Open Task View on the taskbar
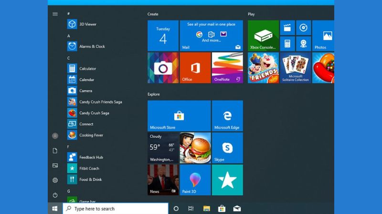Image resolution: width=382 pixels, height=214 pixels. [191, 209]
